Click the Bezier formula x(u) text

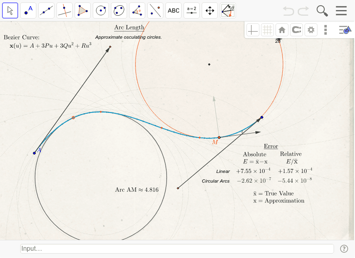(50, 46)
